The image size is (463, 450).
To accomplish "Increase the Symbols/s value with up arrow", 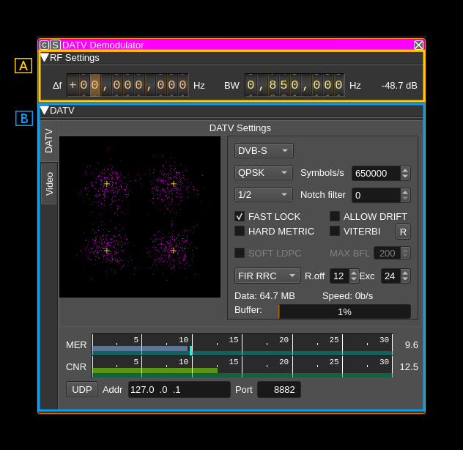I will [405, 170].
